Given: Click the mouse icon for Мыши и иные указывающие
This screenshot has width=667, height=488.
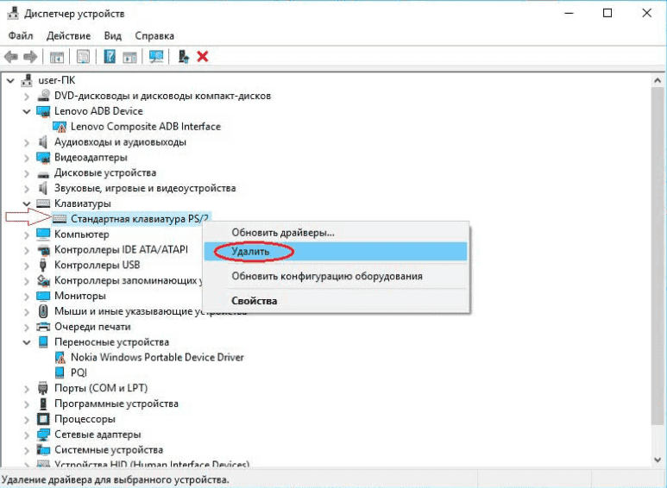Looking at the screenshot, I should (x=43, y=311).
